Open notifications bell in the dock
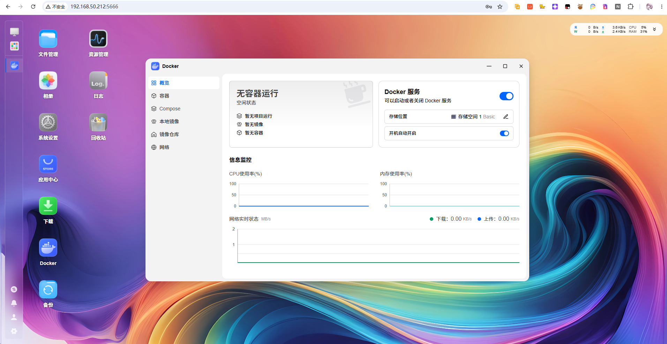 [x=14, y=303]
